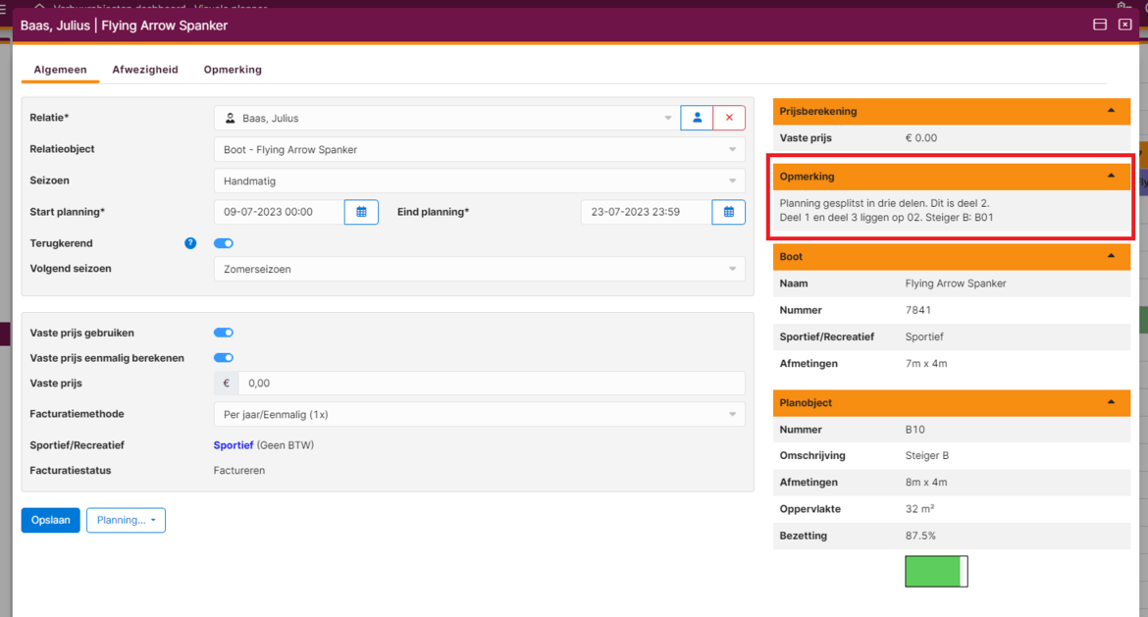Open the Facturatiemethode dropdown

point(480,414)
